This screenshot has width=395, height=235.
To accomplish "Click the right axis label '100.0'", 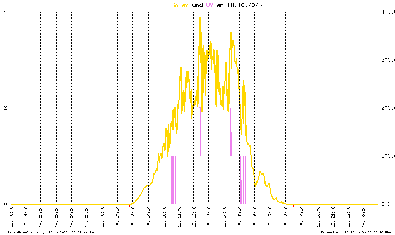I will click(x=388, y=156).
